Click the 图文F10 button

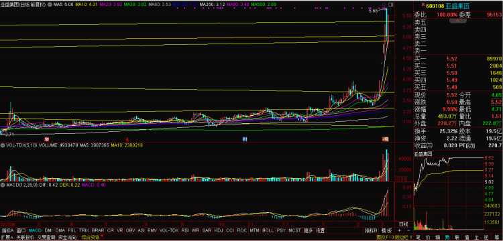pyautogui.click(x=385, y=238)
